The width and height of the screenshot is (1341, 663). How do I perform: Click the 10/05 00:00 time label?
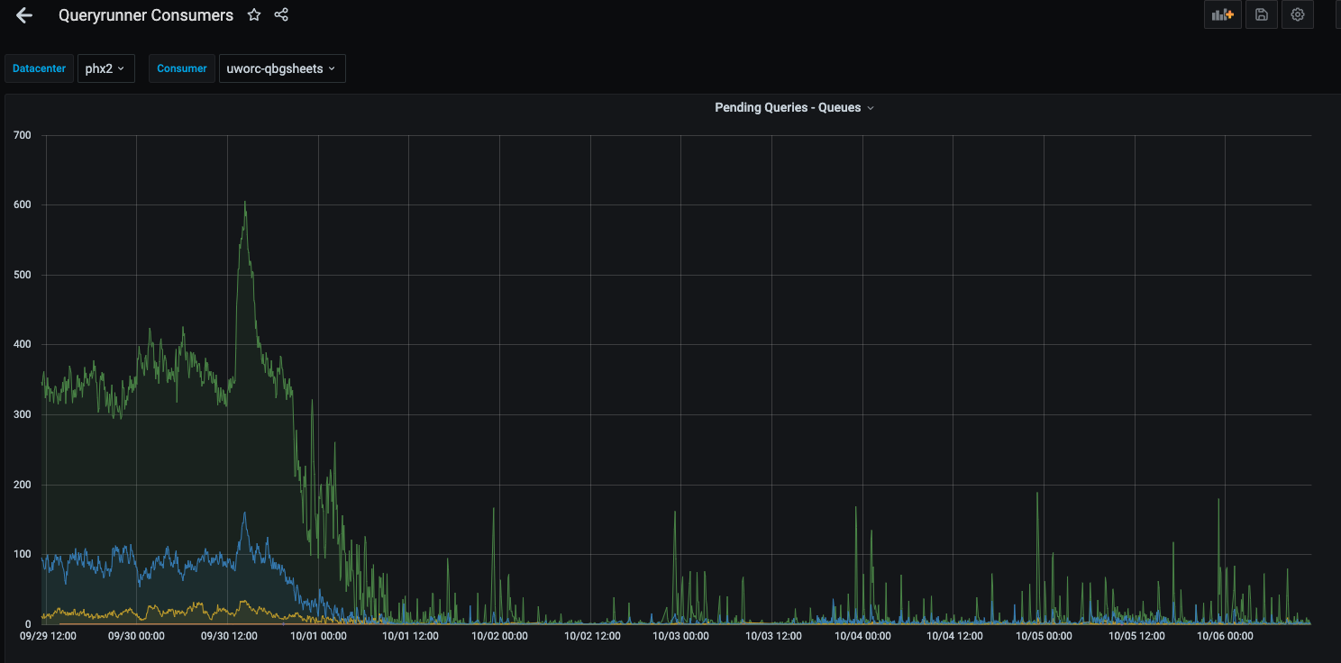pyautogui.click(x=1044, y=636)
